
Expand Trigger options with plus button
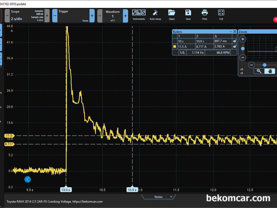tap(92, 16)
